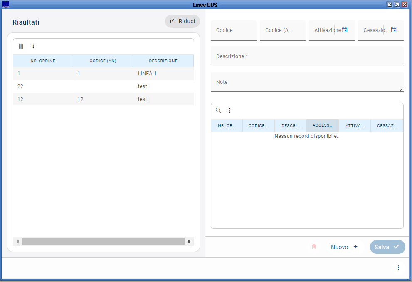412x282 pixels.
Task: Open the Cessazione calendar picker
Action: point(393,30)
